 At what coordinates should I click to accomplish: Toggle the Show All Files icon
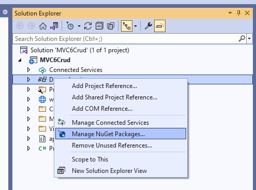click(111, 26)
